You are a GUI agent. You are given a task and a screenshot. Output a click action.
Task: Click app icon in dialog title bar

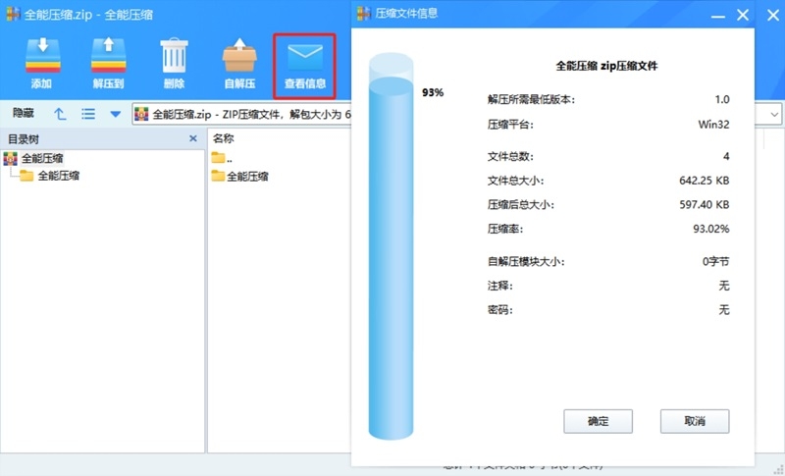click(x=364, y=14)
